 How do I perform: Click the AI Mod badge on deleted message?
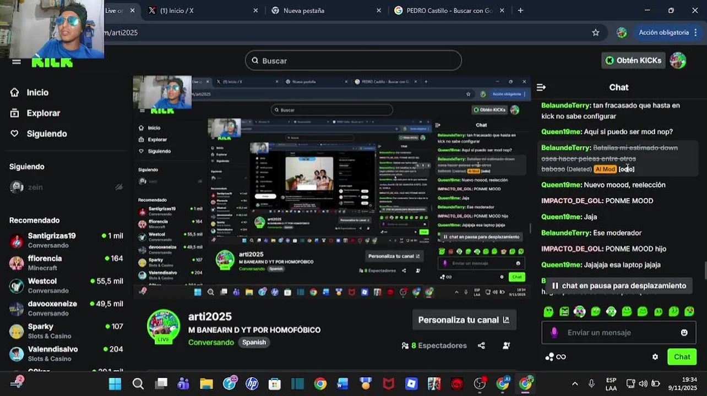coord(605,169)
